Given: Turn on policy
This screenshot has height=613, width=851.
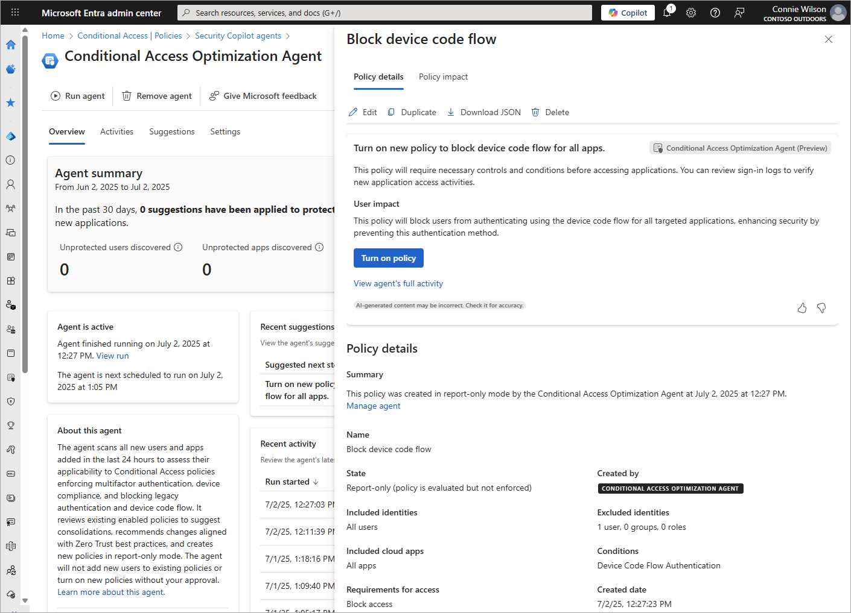Looking at the screenshot, I should tap(389, 258).
